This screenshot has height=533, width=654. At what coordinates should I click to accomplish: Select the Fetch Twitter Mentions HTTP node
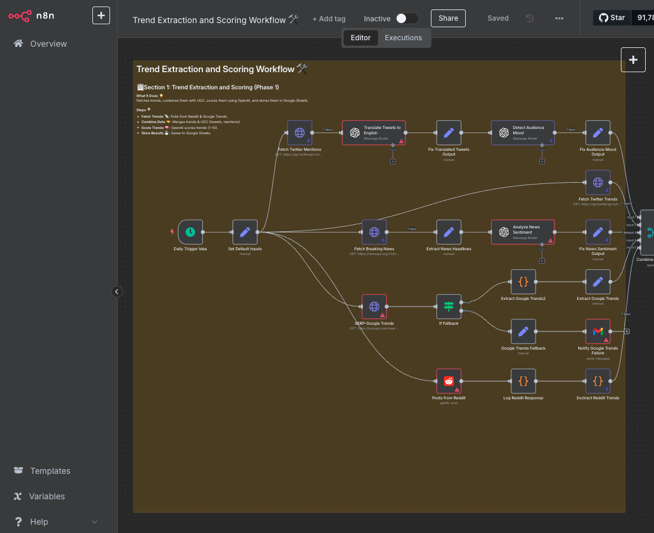click(x=299, y=133)
